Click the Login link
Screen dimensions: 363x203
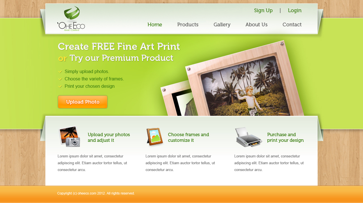(x=295, y=10)
